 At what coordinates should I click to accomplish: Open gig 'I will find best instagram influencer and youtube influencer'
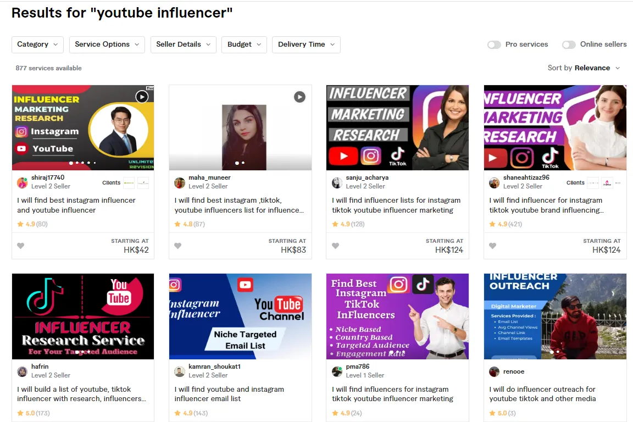(x=76, y=205)
